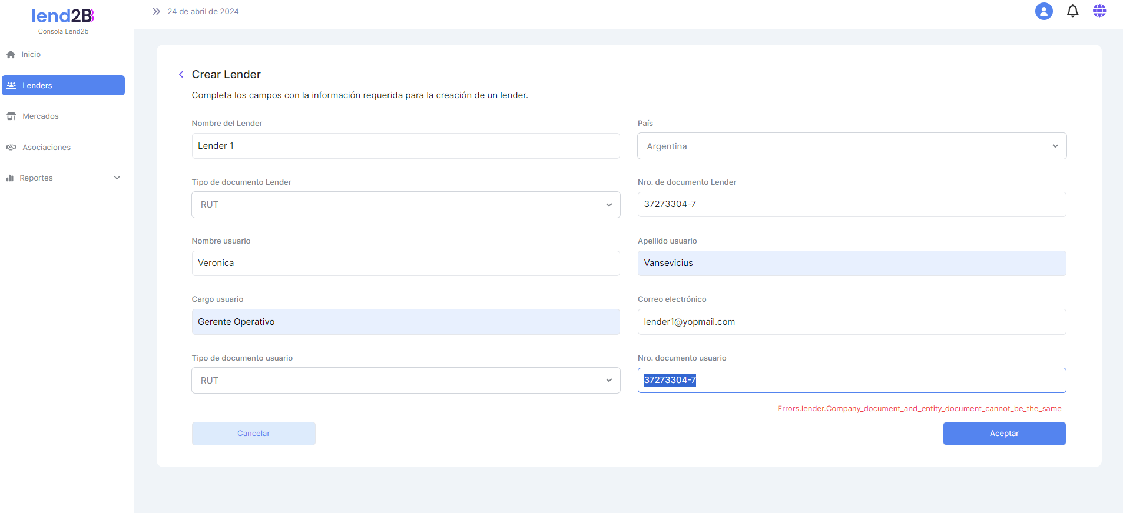
Task: Click the Inicio home icon
Action: [11, 55]
